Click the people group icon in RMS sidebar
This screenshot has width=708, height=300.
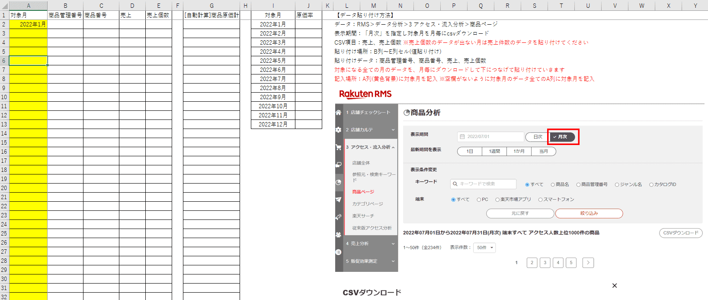(x=338, y=235)
